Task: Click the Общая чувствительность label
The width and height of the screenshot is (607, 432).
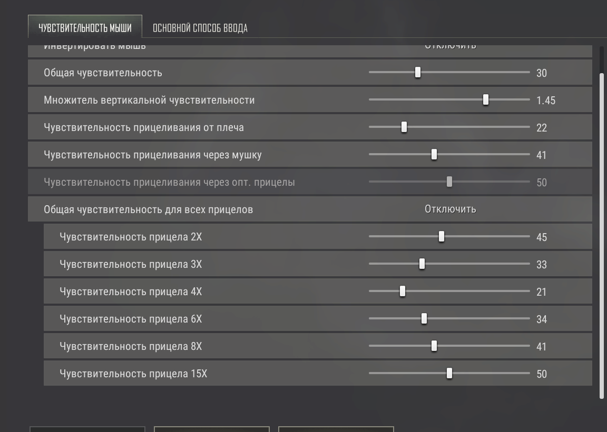Action: click(103, 73)
